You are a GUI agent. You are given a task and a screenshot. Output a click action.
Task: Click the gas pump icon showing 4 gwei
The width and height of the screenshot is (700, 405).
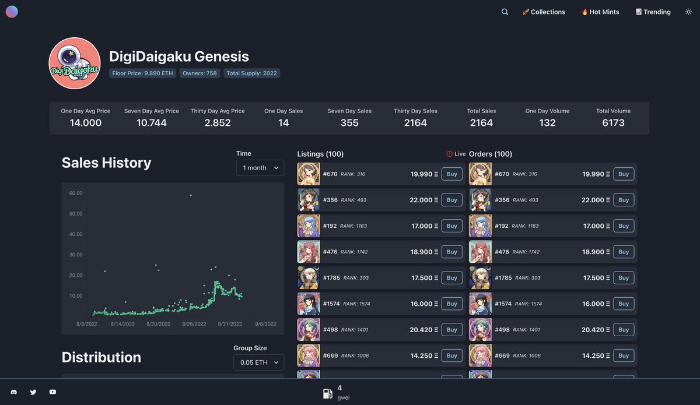coord(328,392)
